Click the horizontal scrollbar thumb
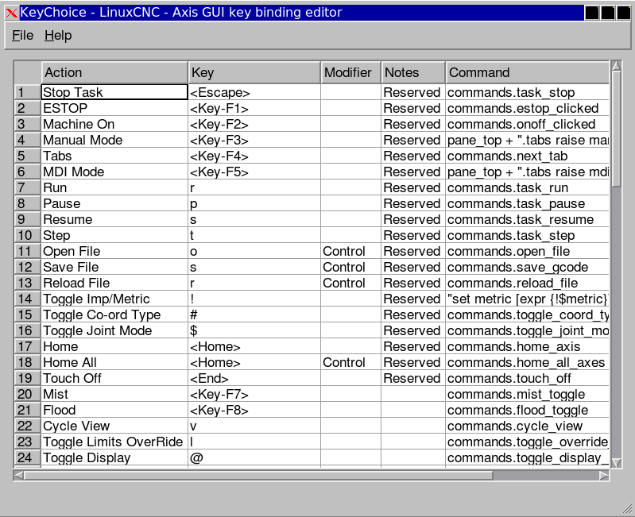 [258, 476]
